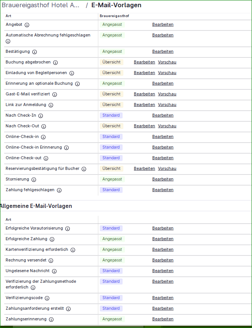Click info icon beside Erfolgreiche Zahlung
Screen dimensions: 252x328
click(52, 239)
